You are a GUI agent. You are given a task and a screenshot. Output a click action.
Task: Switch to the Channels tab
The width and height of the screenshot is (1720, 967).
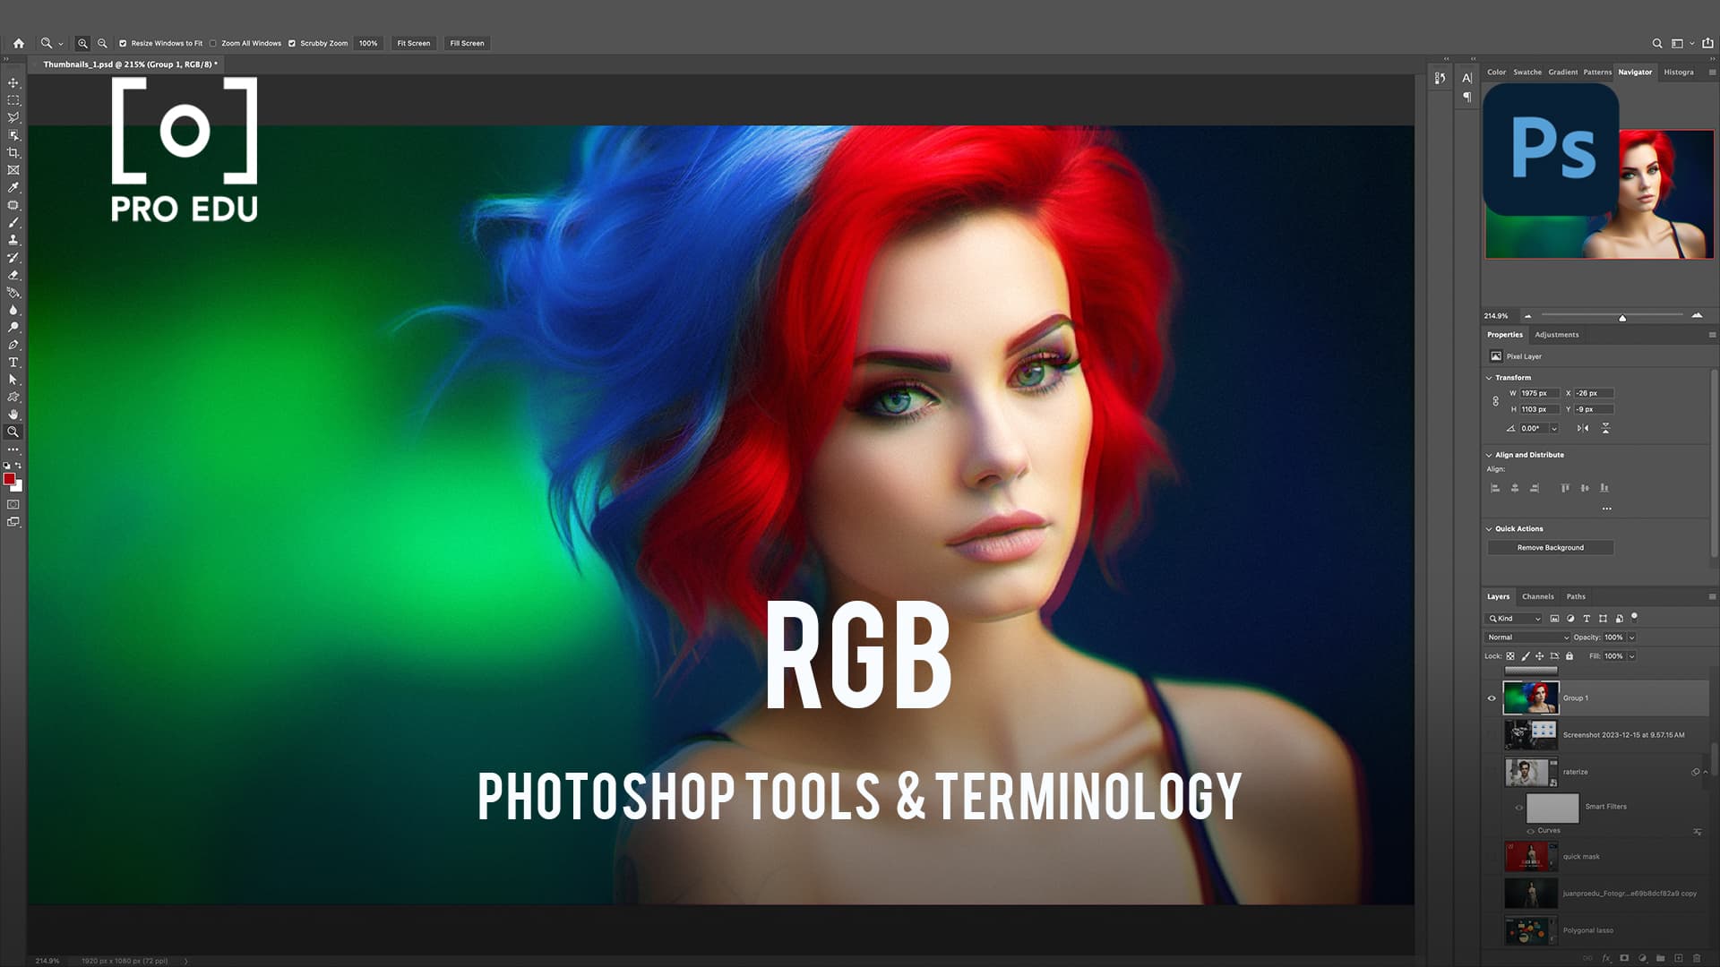pyautogui.click(x=1537, y=596)
